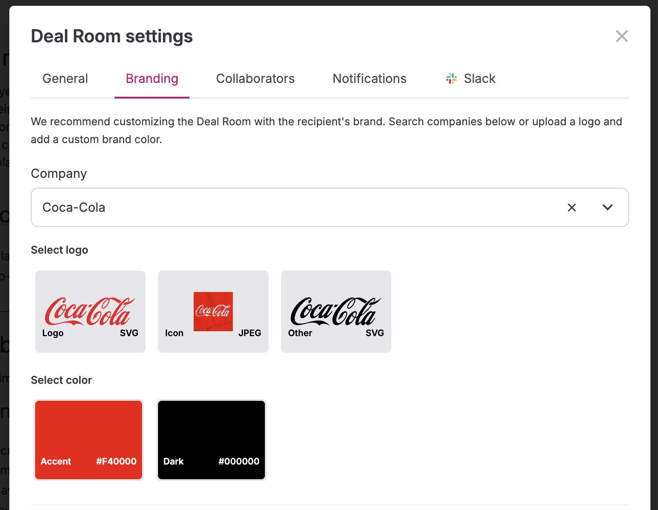The image size is (658, 510).
Task: Switch to the General tab
Action: (65, 79)
